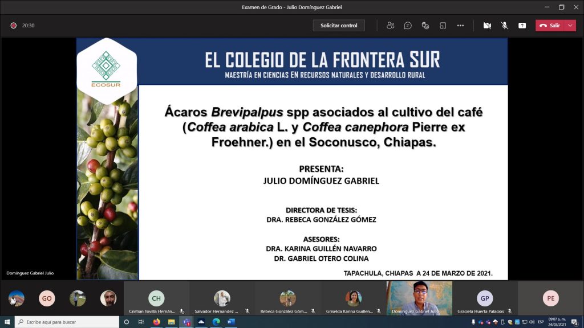This screenshot has height=328, width=584.
Task: Click the red recording indicator
Action: point(14,25)
